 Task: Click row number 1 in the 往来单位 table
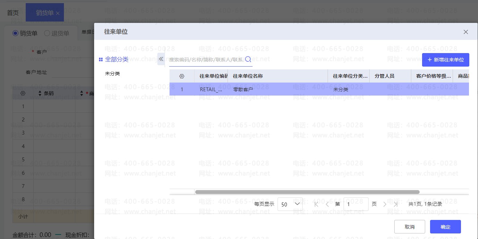coord(182,89)
